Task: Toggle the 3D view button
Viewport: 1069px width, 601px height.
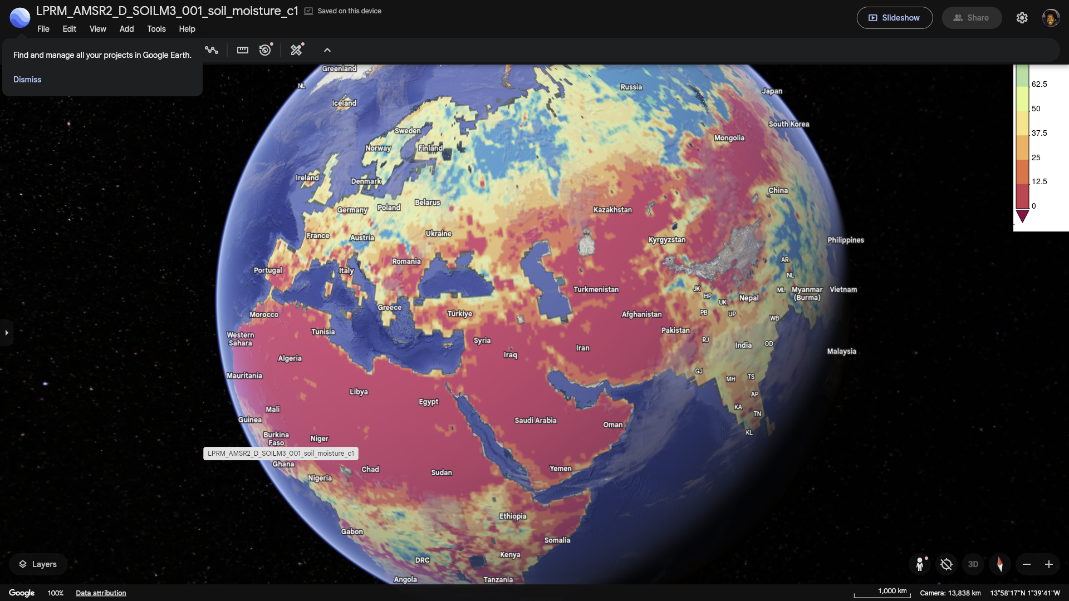Action: 973,564
